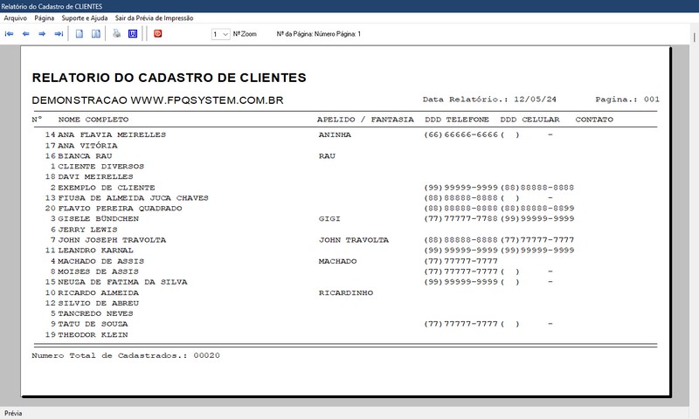Click report title RELATORIO DO CADASTRO DE CLIENTES
This screenshot has width=699, height=419.
point(169,78)
